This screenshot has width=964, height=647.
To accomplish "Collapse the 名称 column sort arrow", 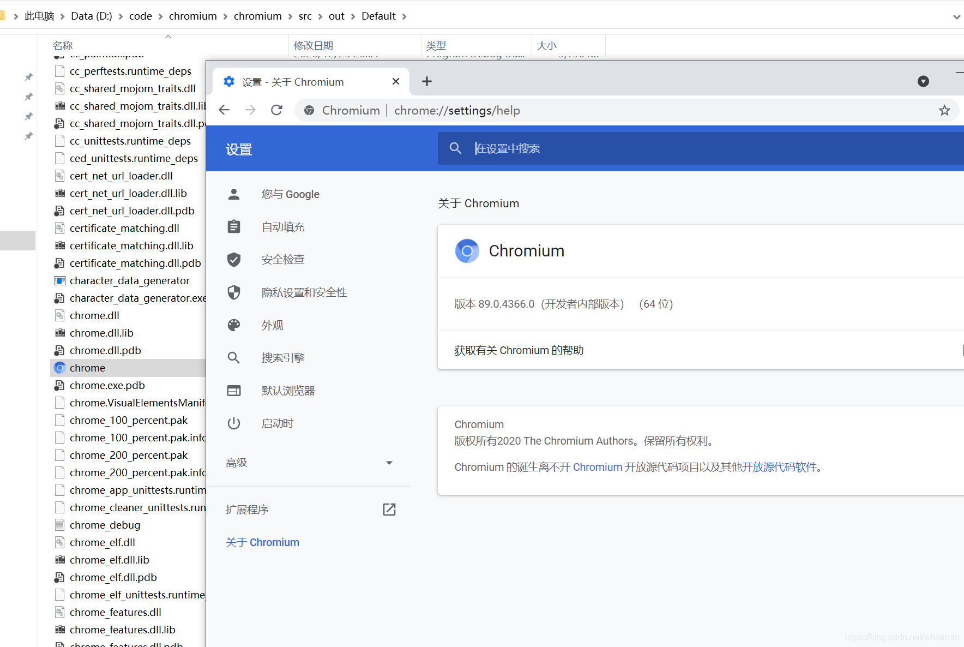I will pyautogui.click(x=168, y=37).
